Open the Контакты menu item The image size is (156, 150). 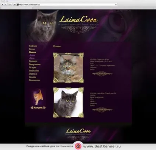(35, 80)
